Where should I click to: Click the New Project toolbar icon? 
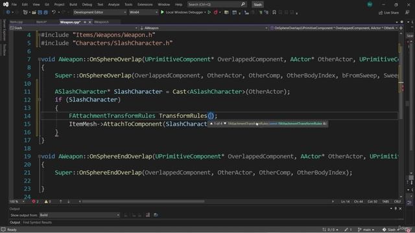(x=25, y=12)
